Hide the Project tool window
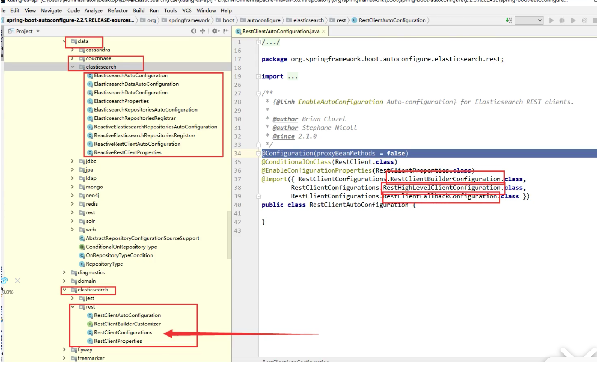Viewport: 597px width, 366px height. pyautogui.click(x=226, y=31)
